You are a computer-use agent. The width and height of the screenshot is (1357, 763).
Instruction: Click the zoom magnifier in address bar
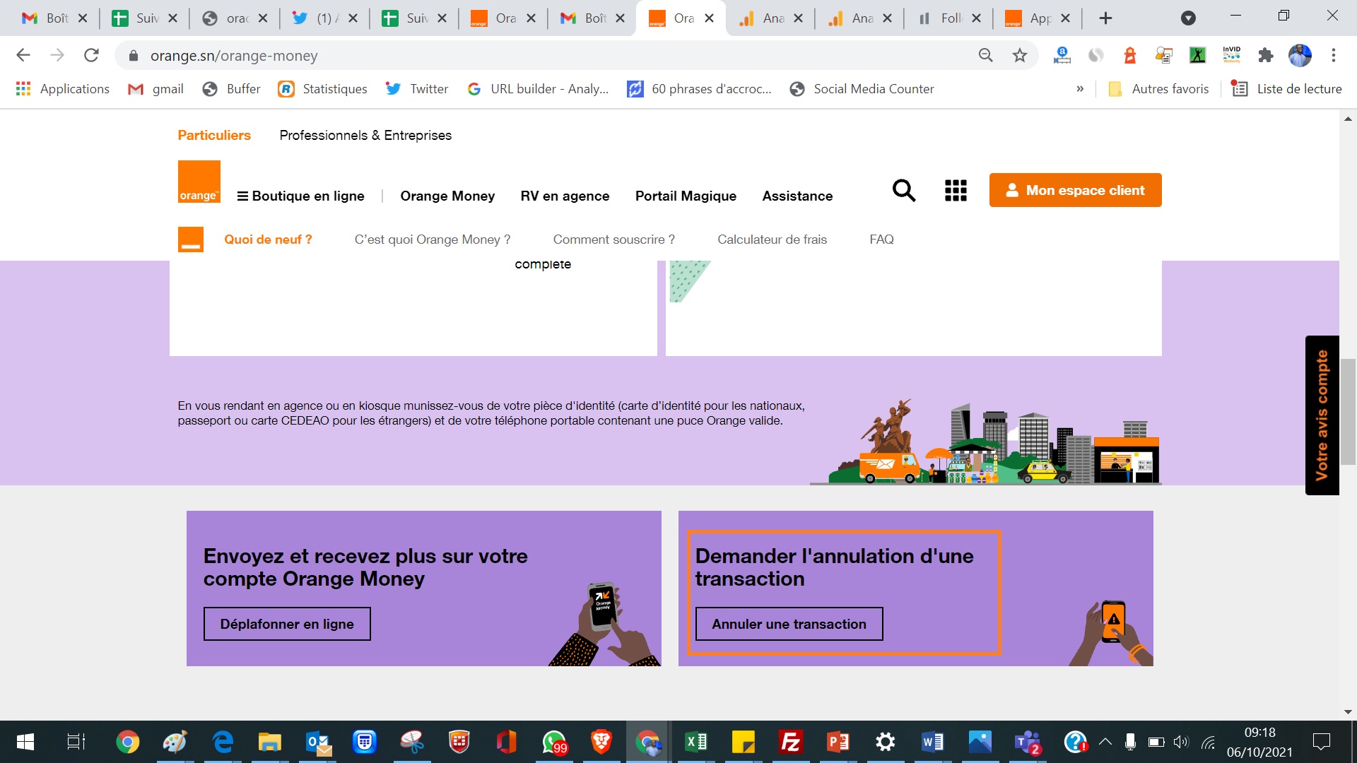tap(985, 55)
